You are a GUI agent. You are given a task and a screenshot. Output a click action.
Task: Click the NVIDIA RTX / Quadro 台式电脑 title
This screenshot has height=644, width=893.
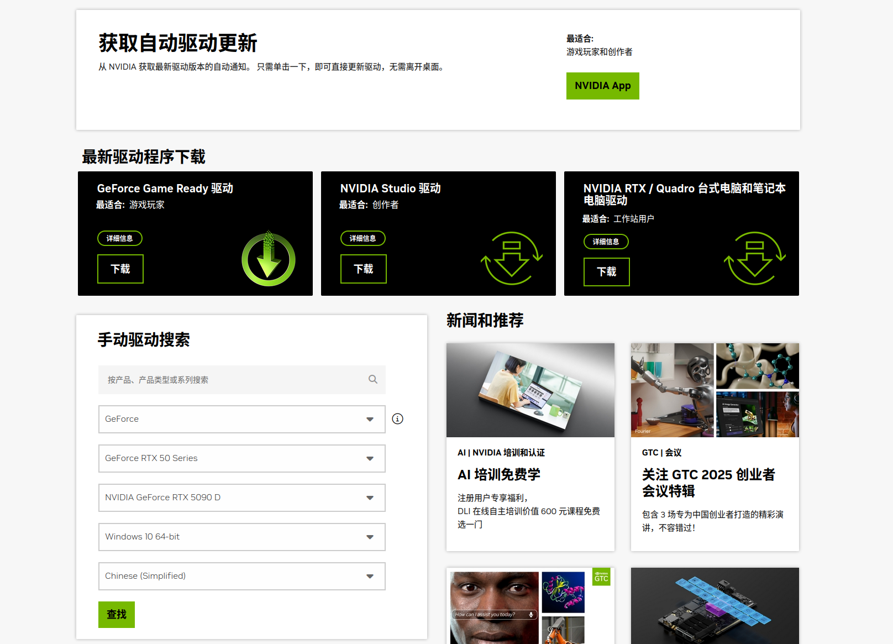click(685, 194)
